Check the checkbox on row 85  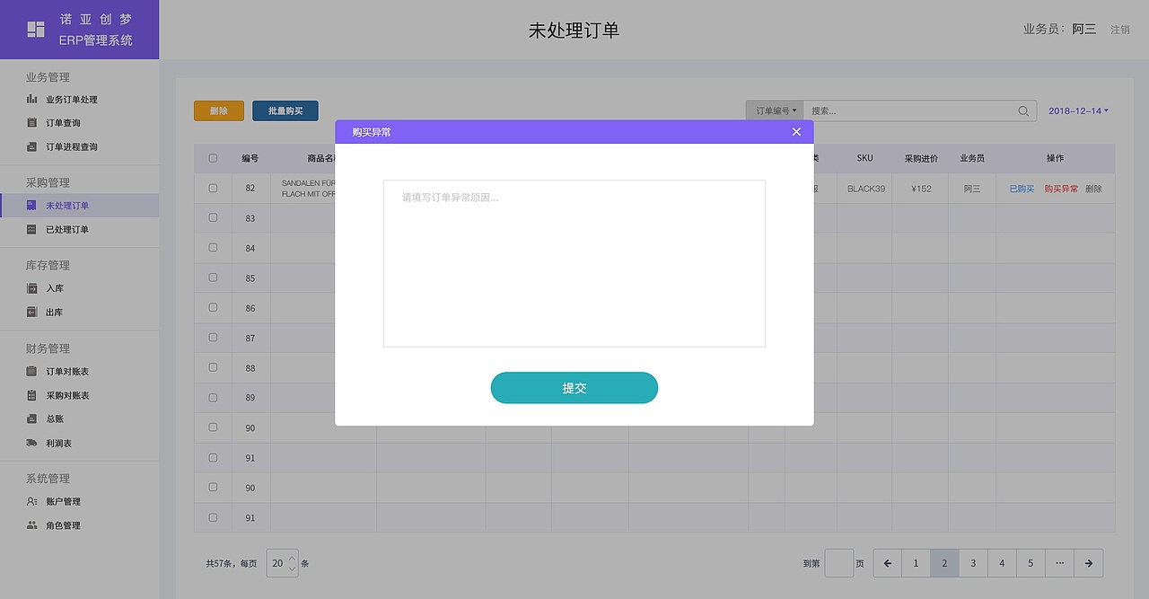point(213,277)
